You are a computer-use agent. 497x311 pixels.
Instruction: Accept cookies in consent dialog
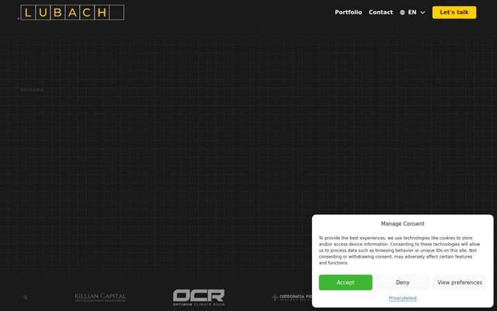346,283
